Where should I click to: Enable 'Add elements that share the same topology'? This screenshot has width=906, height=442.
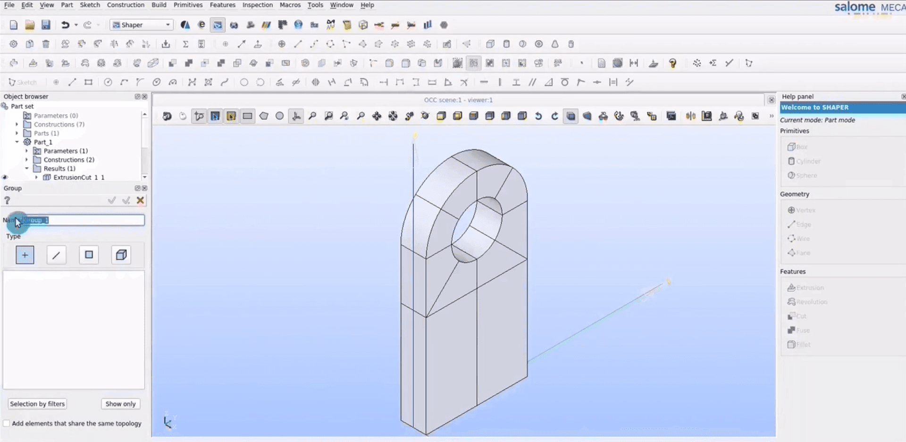point(7,423)
